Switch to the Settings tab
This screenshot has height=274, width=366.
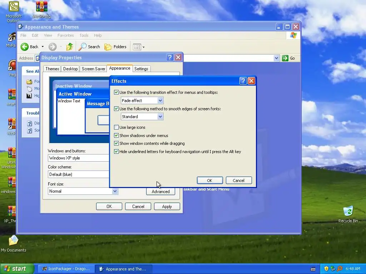point(141,69)
